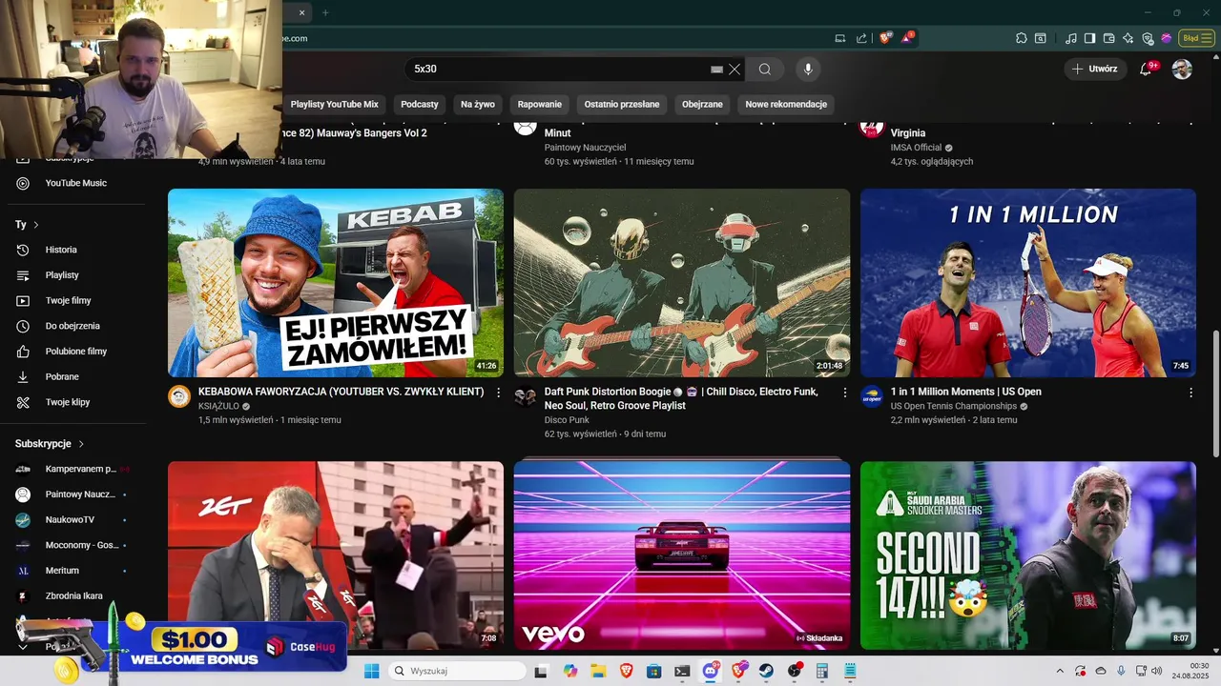Open a new browser tab with plus button
Screen dimensions: 1221x686
325,12
